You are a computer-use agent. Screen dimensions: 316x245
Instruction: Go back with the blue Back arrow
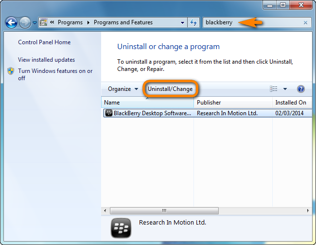(x=11, y=22)
